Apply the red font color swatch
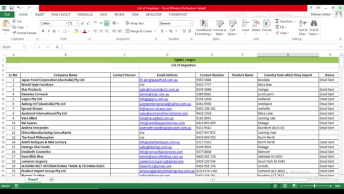Screen dimensions: 344x194 (84, 31)
